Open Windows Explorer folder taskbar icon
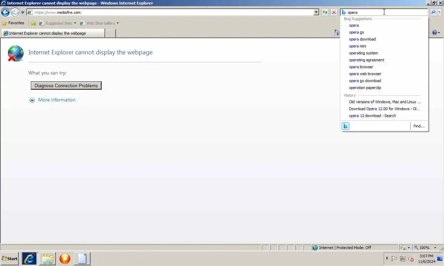The image size is (444, 266). pos(48,259)
